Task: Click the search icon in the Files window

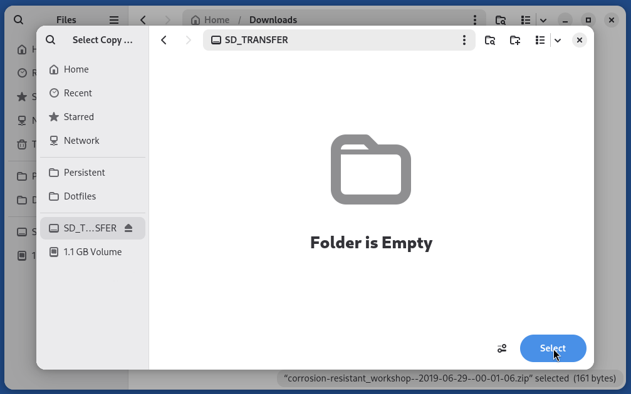Action: pyautogui.click(x=17, y=19)
